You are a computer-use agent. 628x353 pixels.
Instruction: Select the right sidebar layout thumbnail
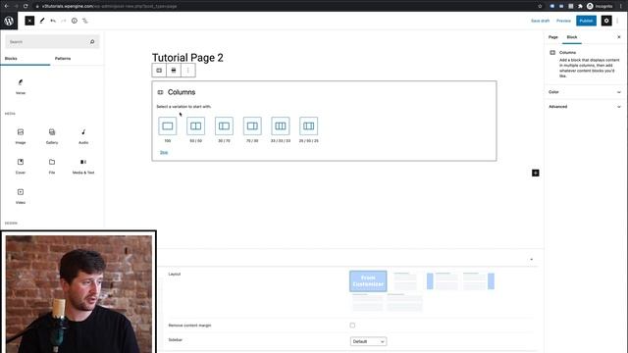click(x=479, y=281)
